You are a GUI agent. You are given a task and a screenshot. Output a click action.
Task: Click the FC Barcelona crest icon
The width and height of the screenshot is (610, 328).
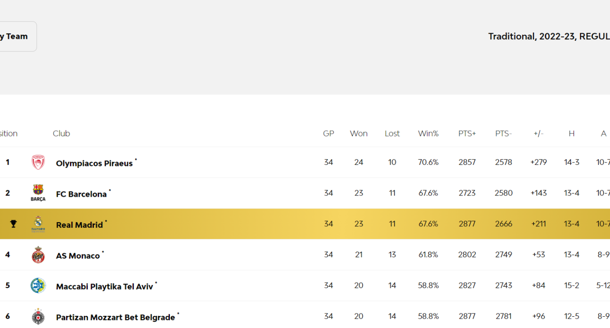tap(38, 193)
